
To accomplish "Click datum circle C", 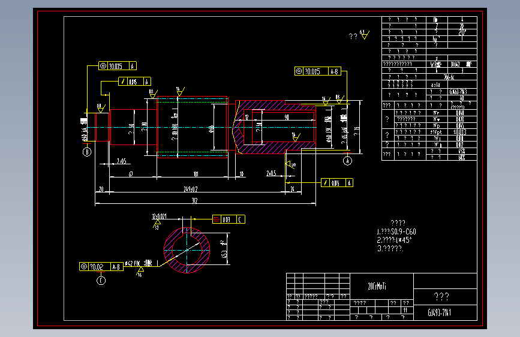I will [x=101, y=281].
